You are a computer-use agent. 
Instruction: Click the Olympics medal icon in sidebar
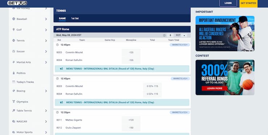[x=14, y=102]
